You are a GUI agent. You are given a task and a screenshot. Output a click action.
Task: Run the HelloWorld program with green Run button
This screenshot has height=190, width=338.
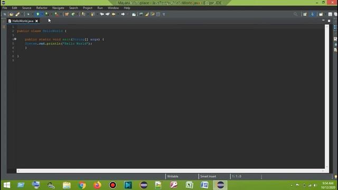37,14
